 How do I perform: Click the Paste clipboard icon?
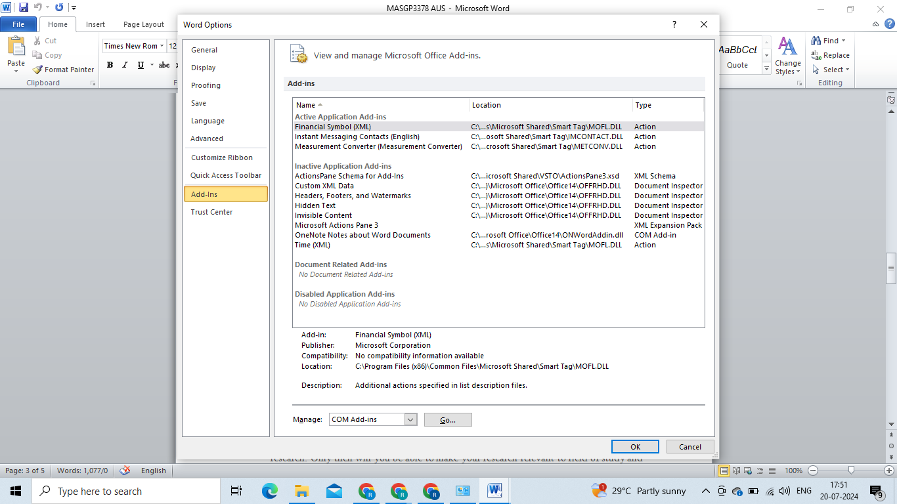(16, 46)
